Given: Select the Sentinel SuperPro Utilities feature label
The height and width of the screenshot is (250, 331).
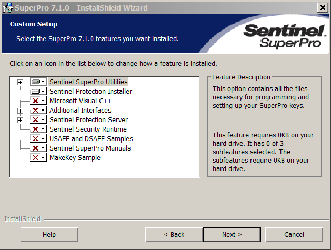Looking at the screenshot, I should pyautogui.click(x=88, y=82).
